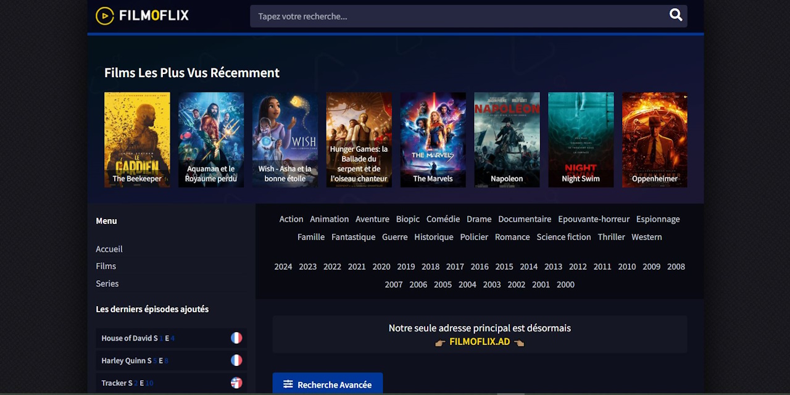Open Recherche Avancée filter button
This screenshot has height=395, width=790.
point(328,384)
